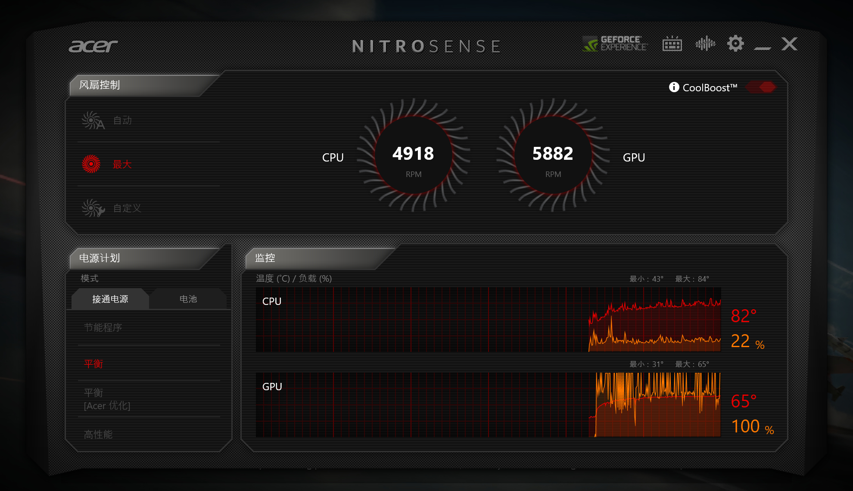Screen dimensions: 853x491
Task: Click the CPU temperature graph
Action: (488, 320)
